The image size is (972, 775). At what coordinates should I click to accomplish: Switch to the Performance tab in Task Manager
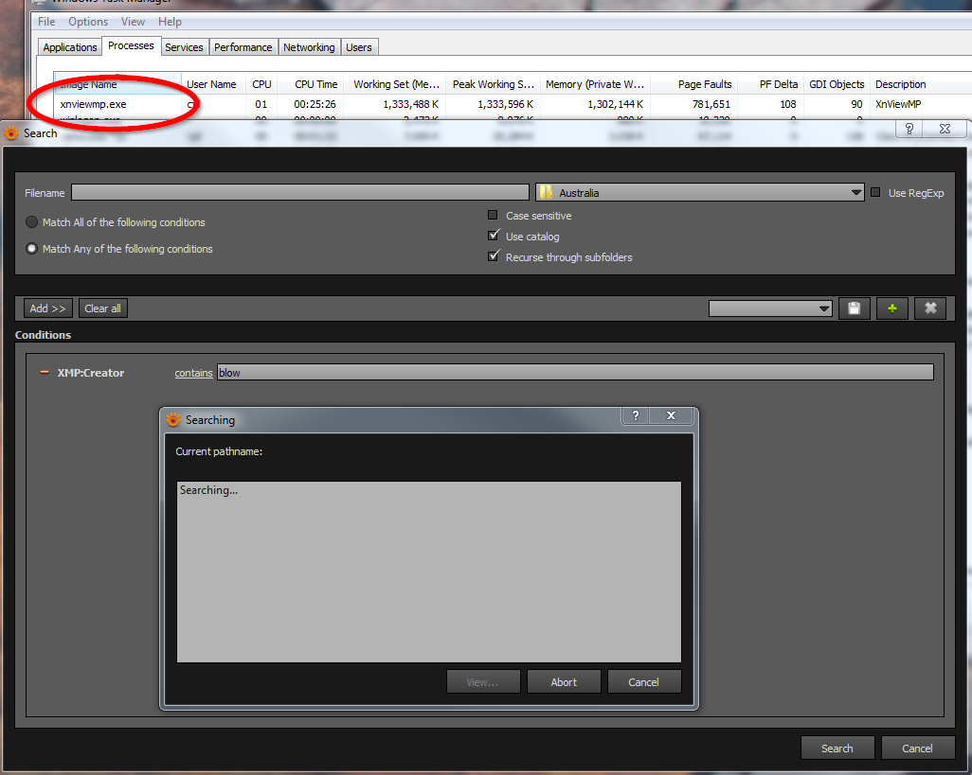tap(243, 47)
